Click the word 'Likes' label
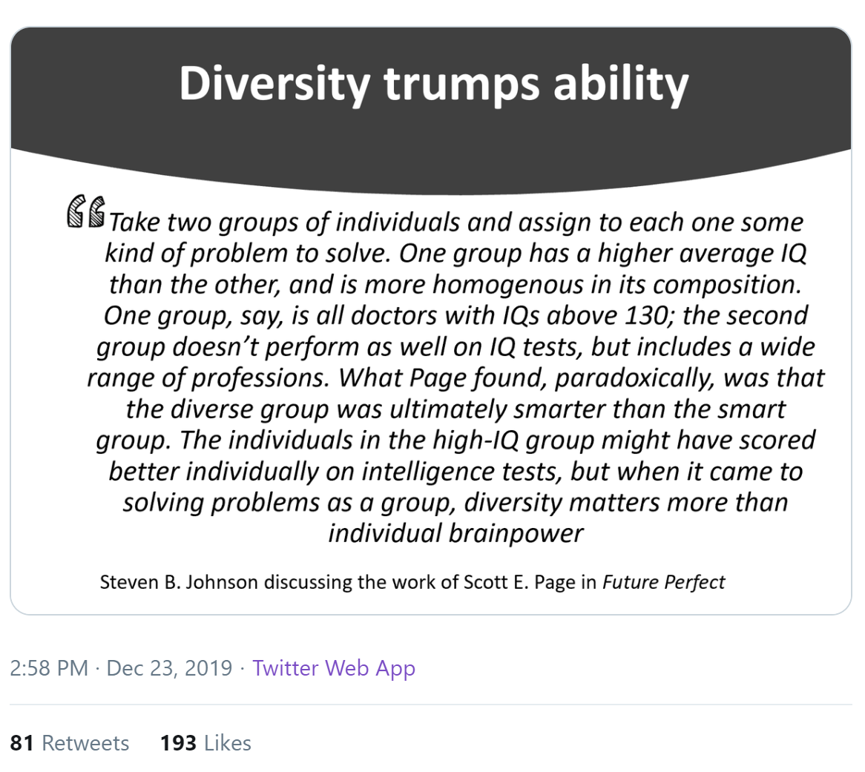This screenshot has width=865, height=772. point(228,743)
